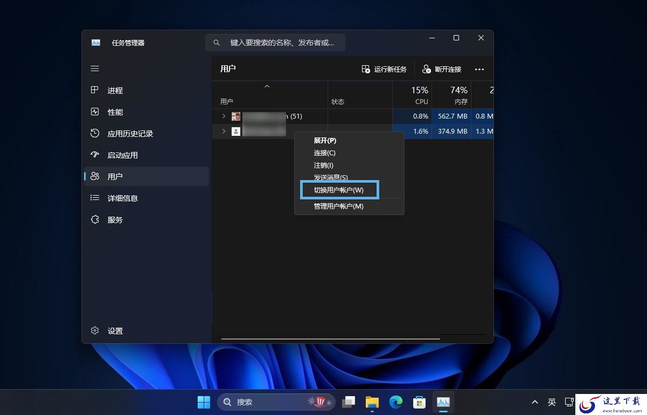This screenshot has width=647, height=415.
Task: Select the 用户 users sidebar item
Action: coord(147,176)
